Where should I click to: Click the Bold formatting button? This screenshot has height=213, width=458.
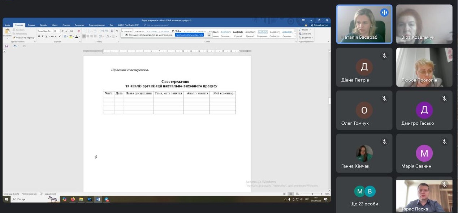tap(39, 36)
